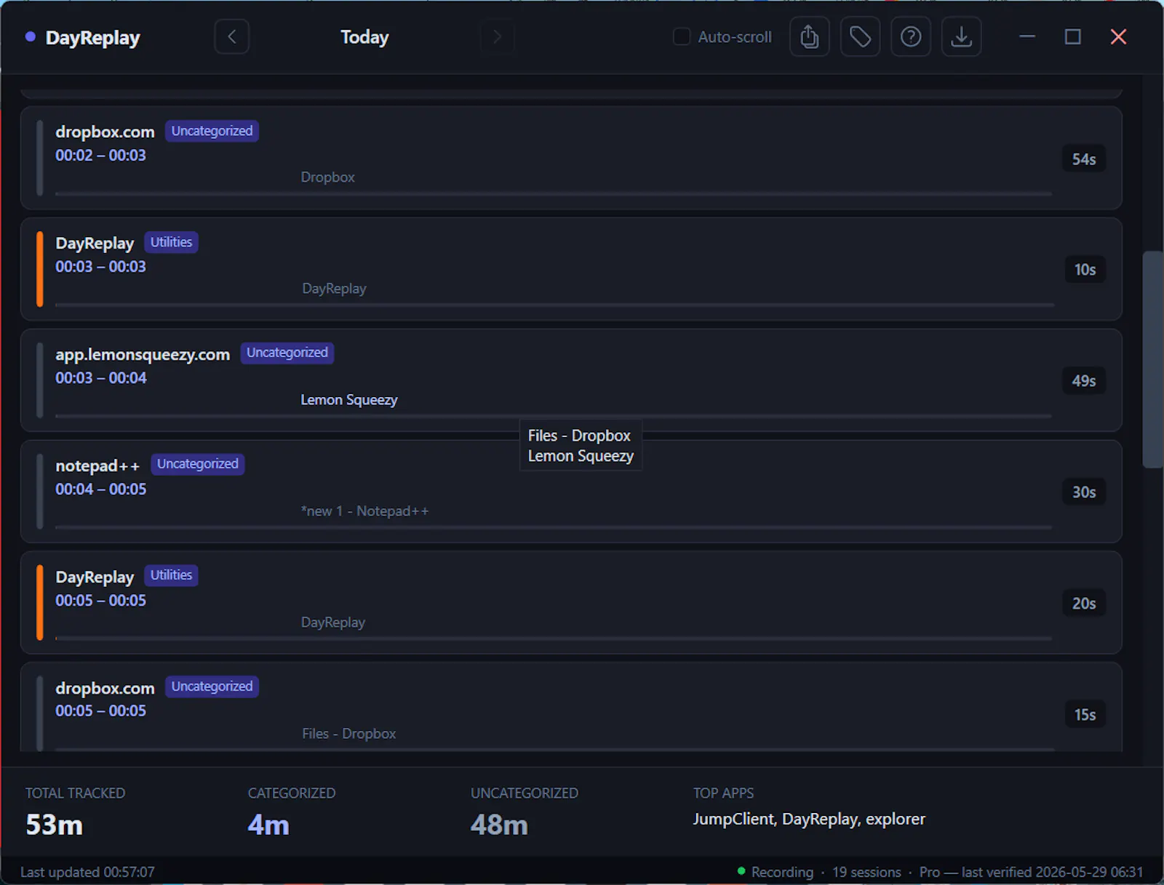Enable the Auto-scroll checkbox

pos(682,36)
